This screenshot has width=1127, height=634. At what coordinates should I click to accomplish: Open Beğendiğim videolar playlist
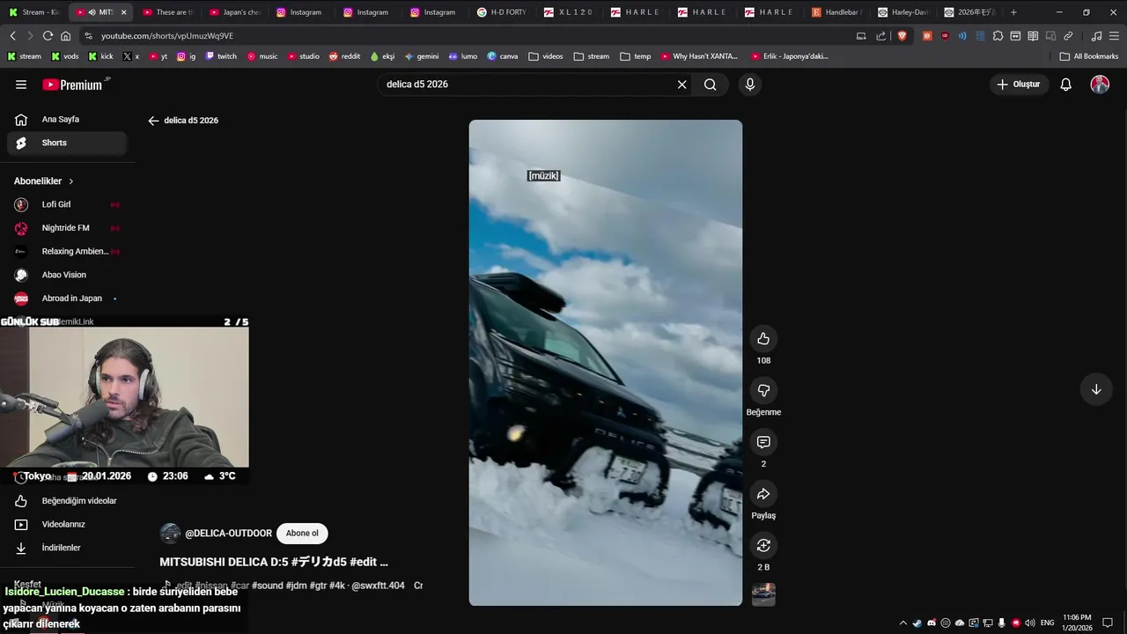pyautogui.click(x=66, y=501)
